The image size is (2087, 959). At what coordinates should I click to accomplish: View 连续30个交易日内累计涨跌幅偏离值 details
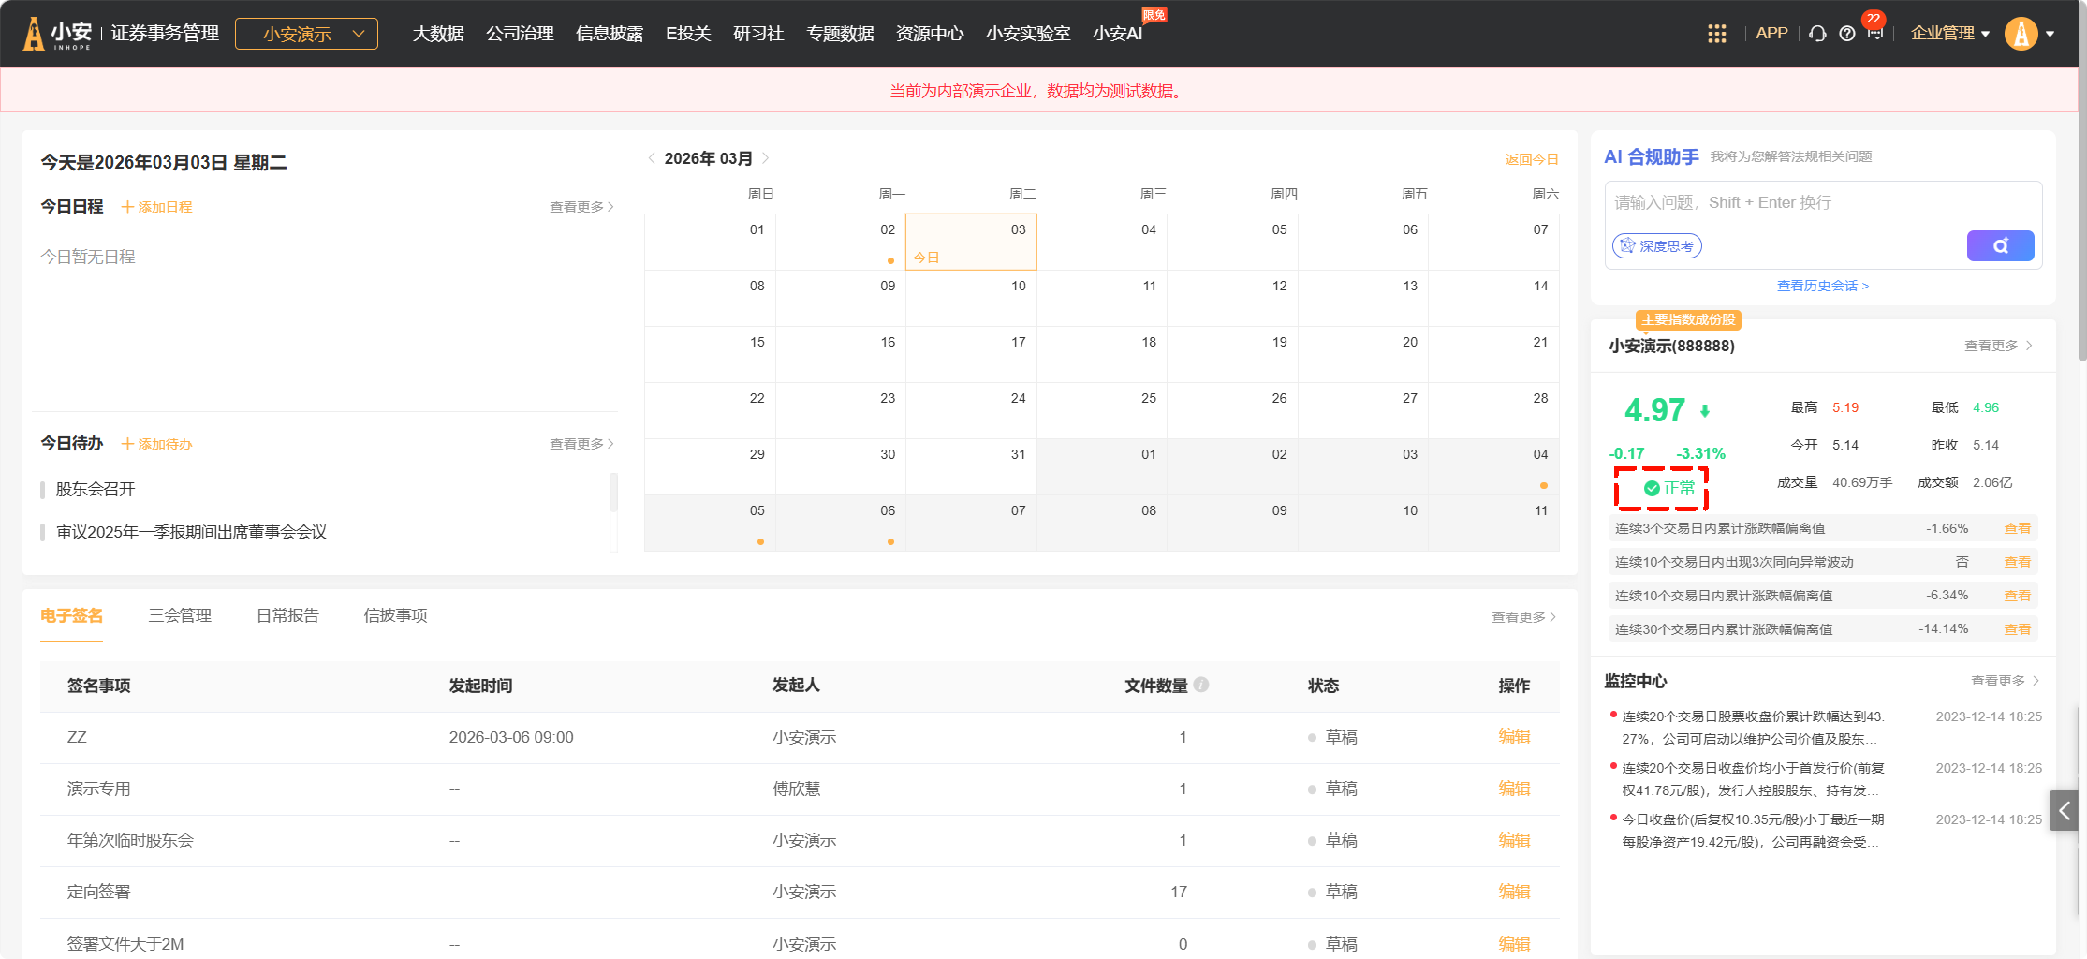click(2018, 629)
